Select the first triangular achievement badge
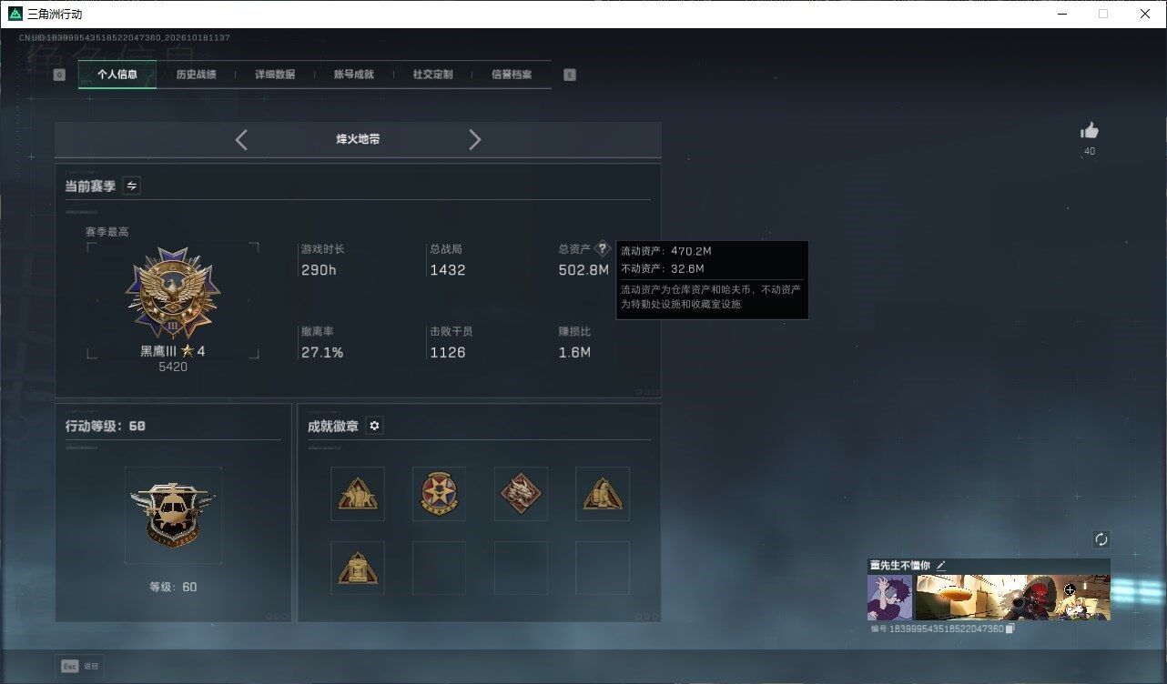1167x684 pixels. pos(358,494)
